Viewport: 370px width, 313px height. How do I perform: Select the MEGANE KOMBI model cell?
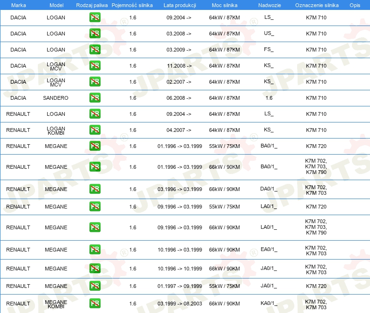pos(56,304)
